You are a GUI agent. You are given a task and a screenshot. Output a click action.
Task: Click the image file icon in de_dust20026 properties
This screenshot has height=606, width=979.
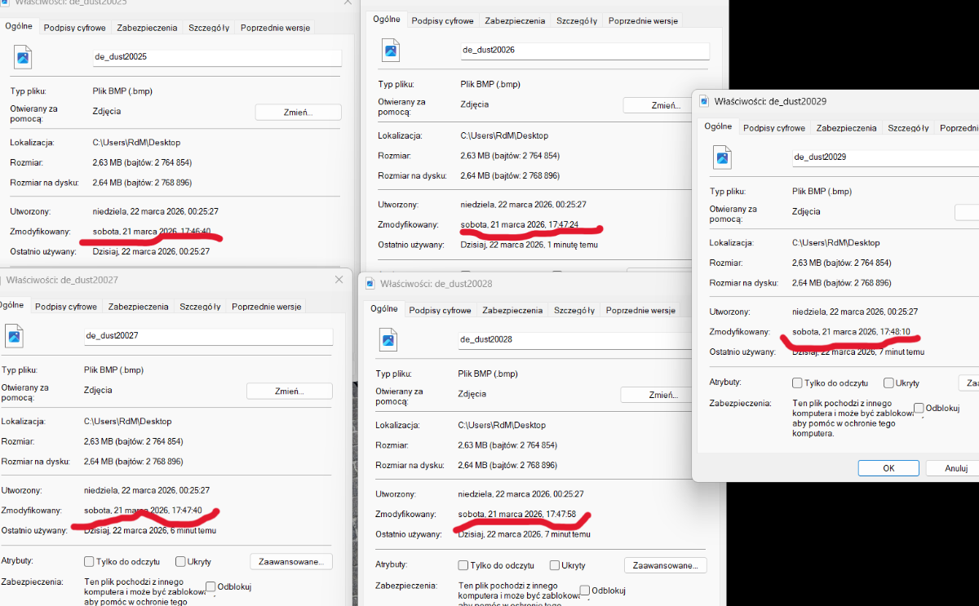tap(391, 51)
